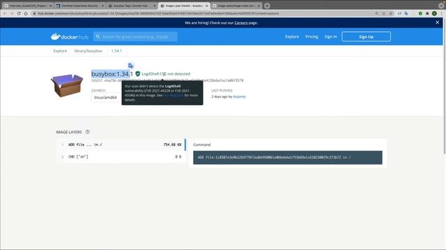Focus the Docker Hub search field
Viewport: 446px width, 250px height.
135,37
